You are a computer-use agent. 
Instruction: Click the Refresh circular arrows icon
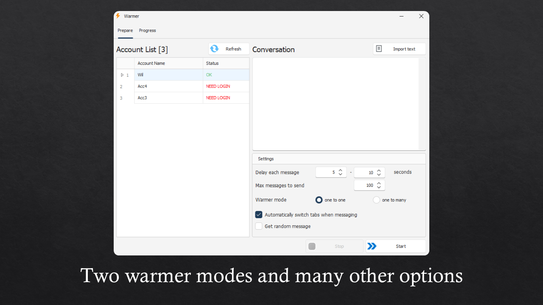(x=214, y=49)
